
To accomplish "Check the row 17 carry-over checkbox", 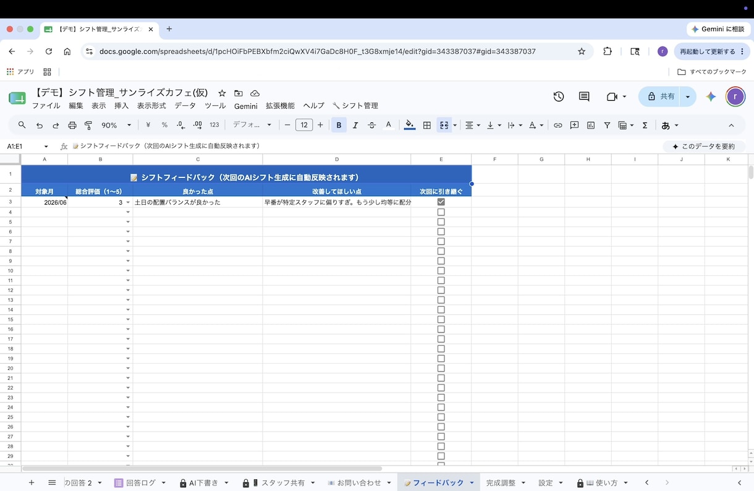I will pos(441,339).
